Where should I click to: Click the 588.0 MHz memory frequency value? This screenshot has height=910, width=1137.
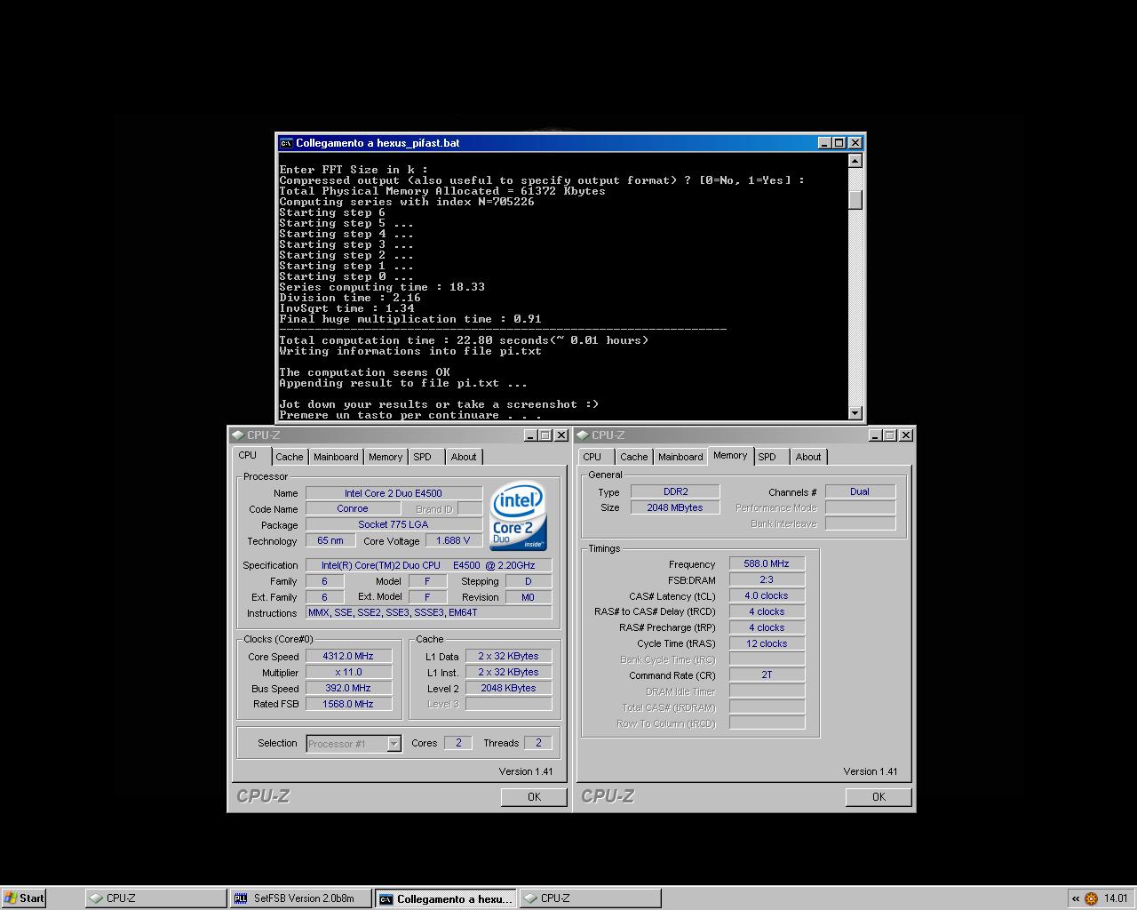pos(767,564)
